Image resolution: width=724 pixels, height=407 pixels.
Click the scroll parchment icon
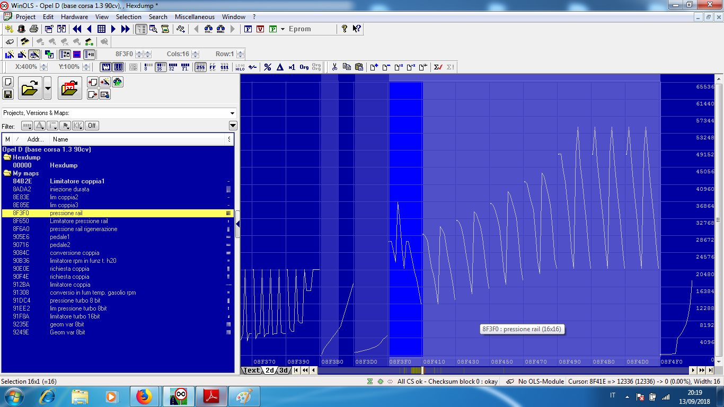pos(165,29)
